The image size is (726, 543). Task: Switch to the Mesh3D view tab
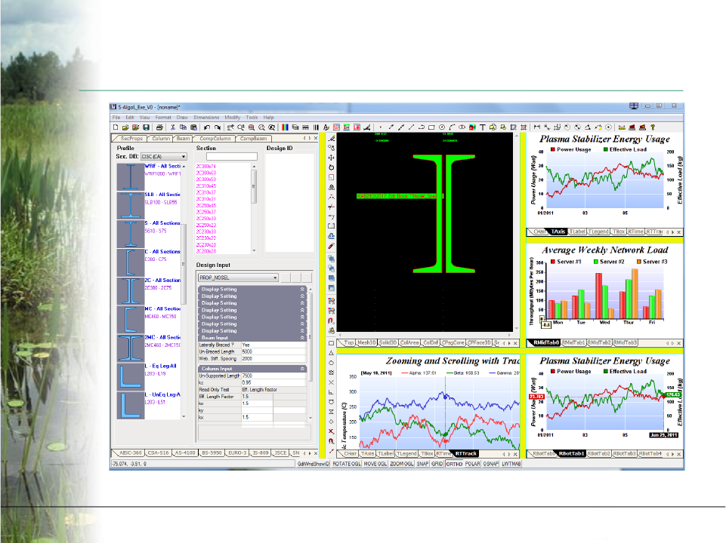tap(366, 343)
